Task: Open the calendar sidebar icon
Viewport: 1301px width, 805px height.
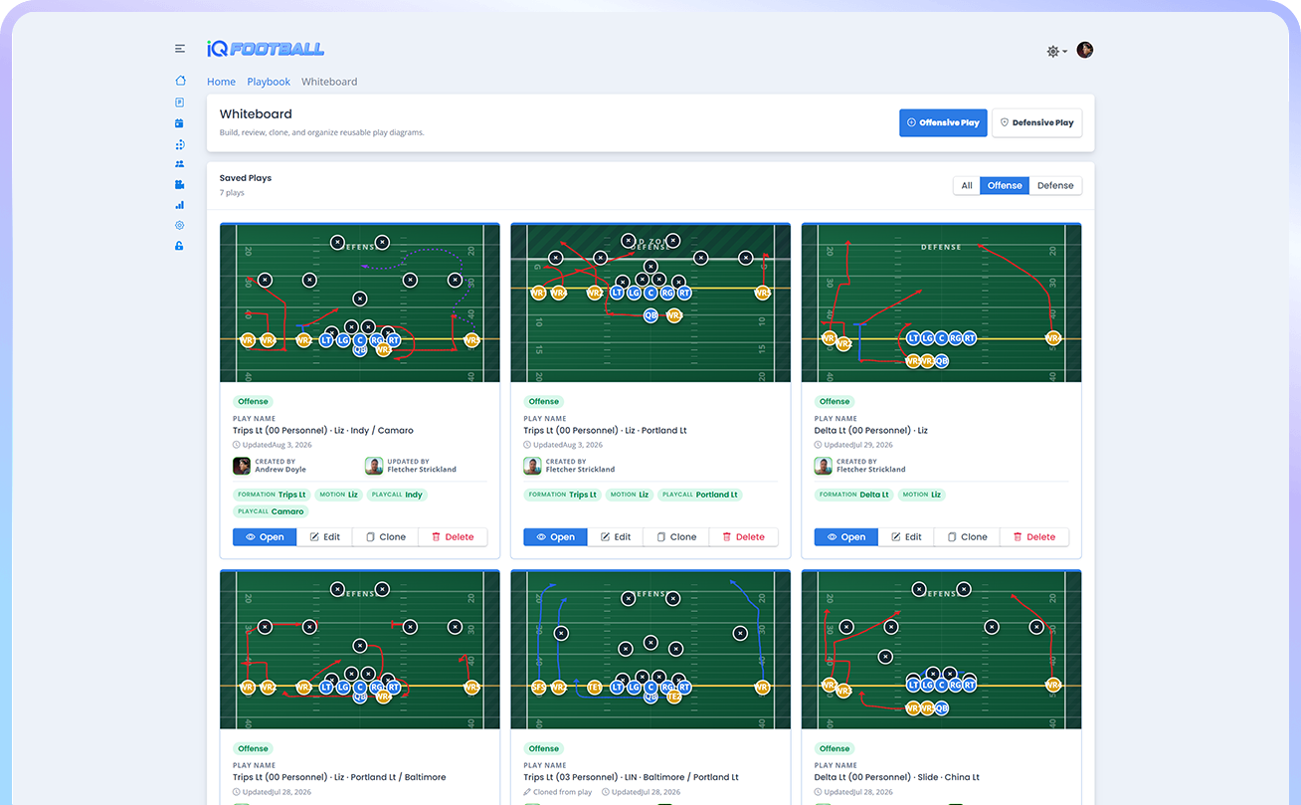Action: click(180, 123)
